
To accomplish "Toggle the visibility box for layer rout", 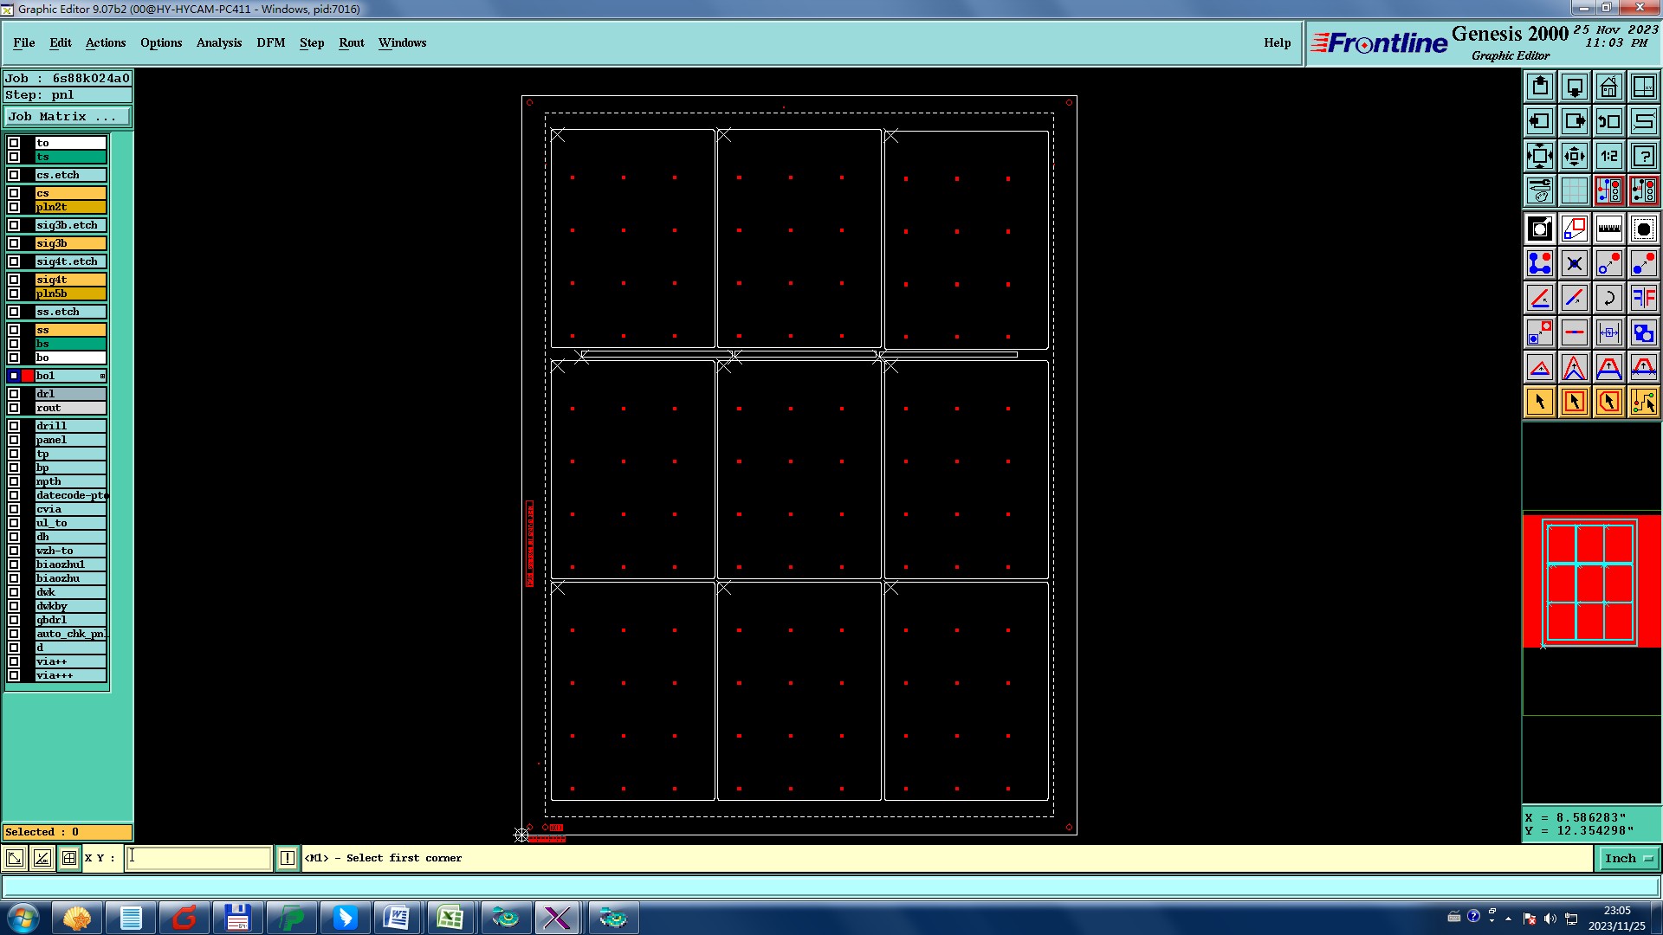I will (x=14, y=408).
